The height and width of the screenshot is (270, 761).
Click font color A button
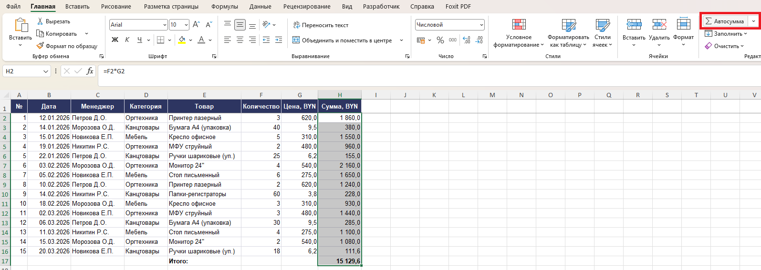tap(201, 40)
